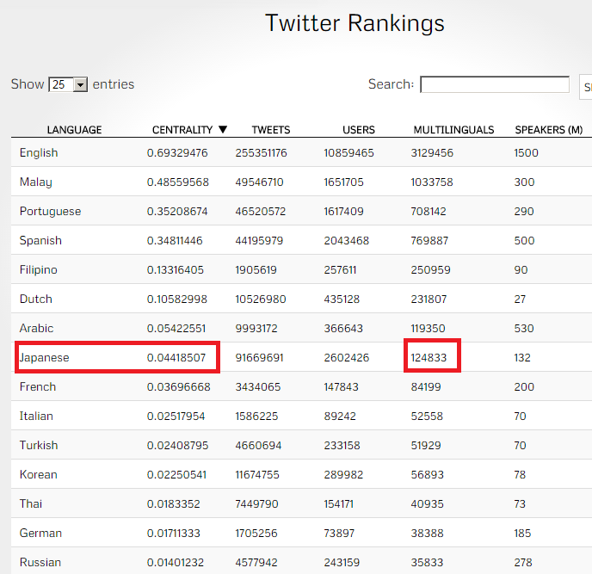Image resolution: width=592 pixels, height=574 pixels.
Task: Select the Malay language cell
Action: pyautogui.click(x=36, y=182)
